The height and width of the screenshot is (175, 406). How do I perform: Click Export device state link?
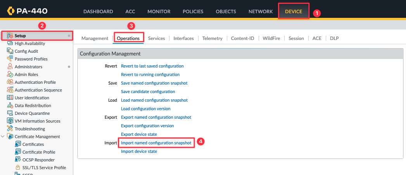point(139,134)
